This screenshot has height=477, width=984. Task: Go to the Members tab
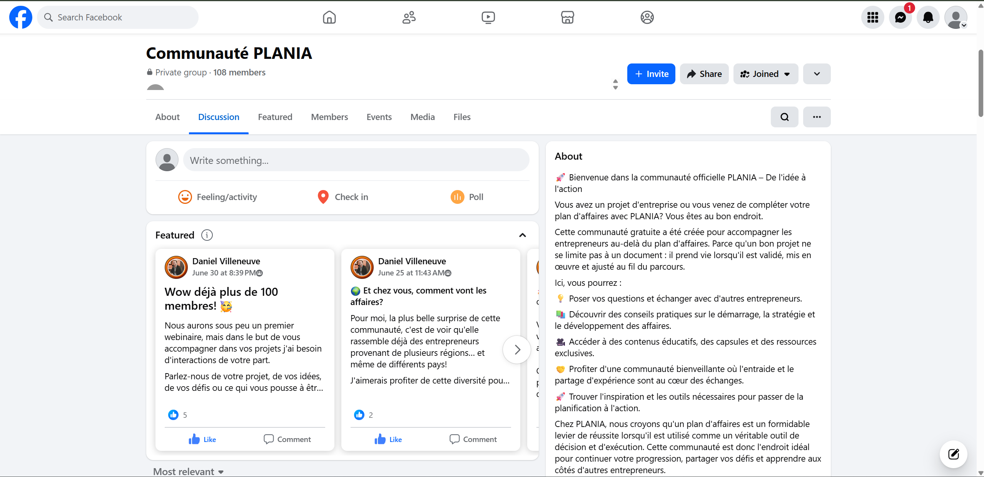tap(329, 117)
